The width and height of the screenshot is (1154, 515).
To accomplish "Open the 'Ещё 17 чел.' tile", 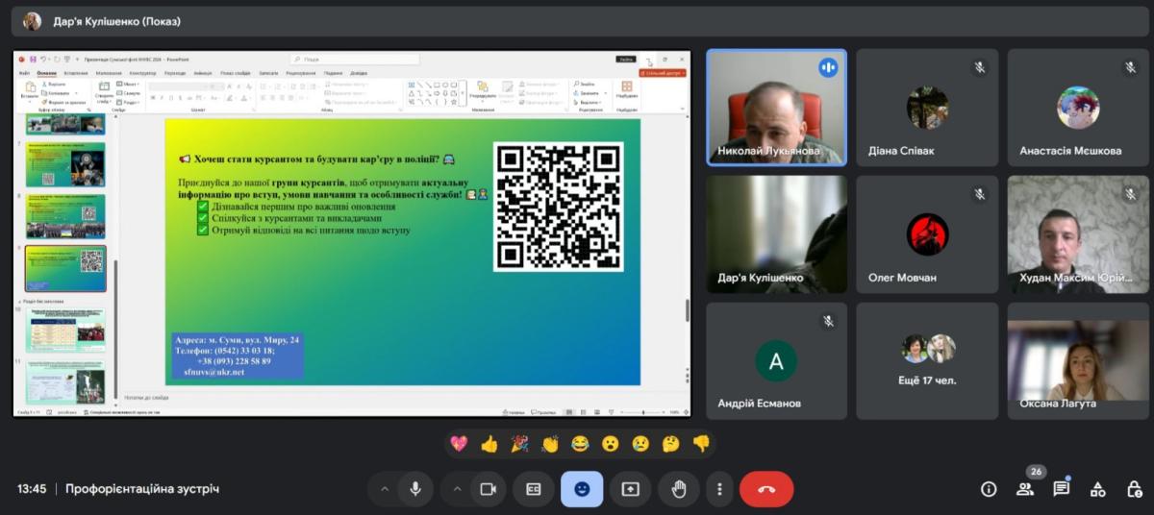I will 927,360.
